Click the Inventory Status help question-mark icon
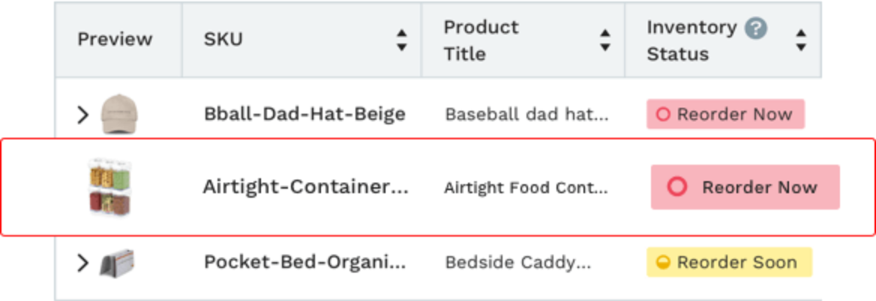Screen dimensions: 876x301 (x=755, y=27)
